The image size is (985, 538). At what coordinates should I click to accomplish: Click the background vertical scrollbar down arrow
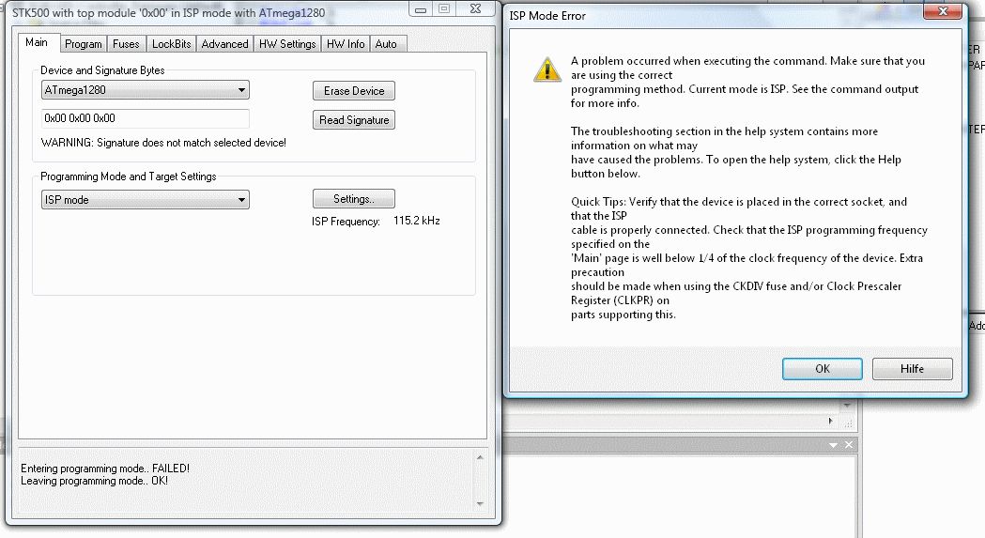coord(847,406)
